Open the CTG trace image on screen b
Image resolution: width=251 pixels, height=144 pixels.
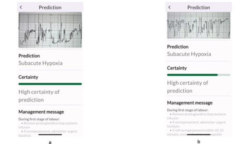pyautogui.click(x=198, y=25)
